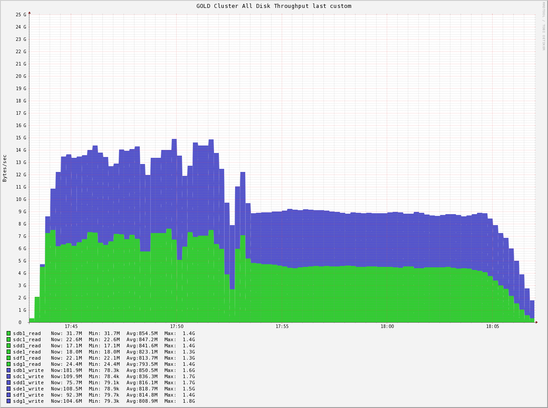Click the 15 G y-axis tick label
Screen dimensions: 548x408
click(21, 138)
